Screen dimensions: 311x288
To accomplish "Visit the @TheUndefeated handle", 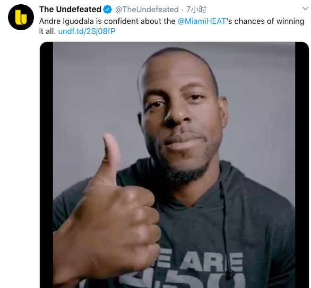I will pyautogui.click(x=147, y=10).
